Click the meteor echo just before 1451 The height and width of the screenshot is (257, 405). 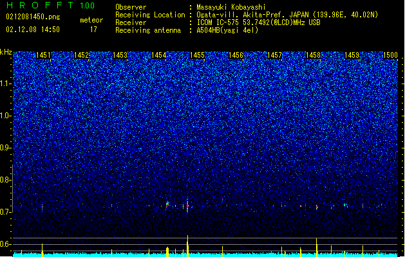(x=42, y=207)
